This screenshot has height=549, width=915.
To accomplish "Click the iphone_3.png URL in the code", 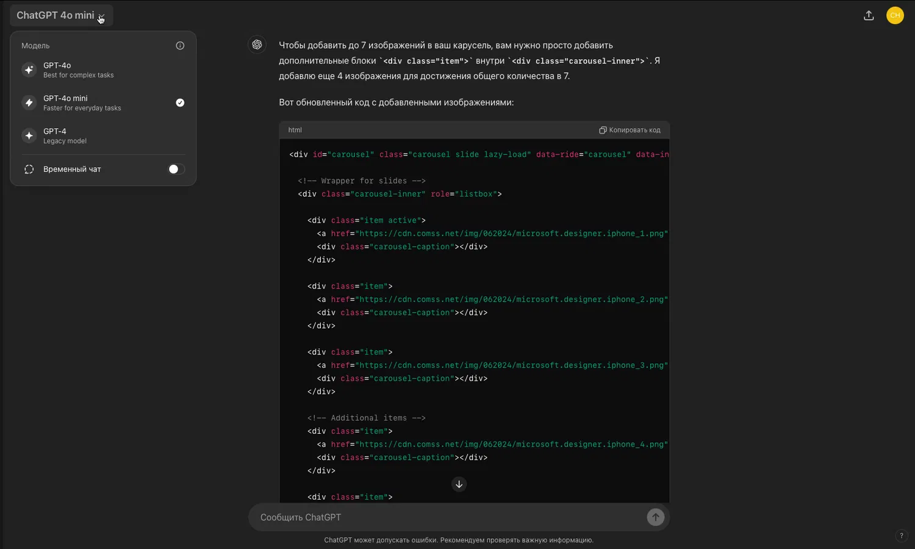I will (512, 365).
